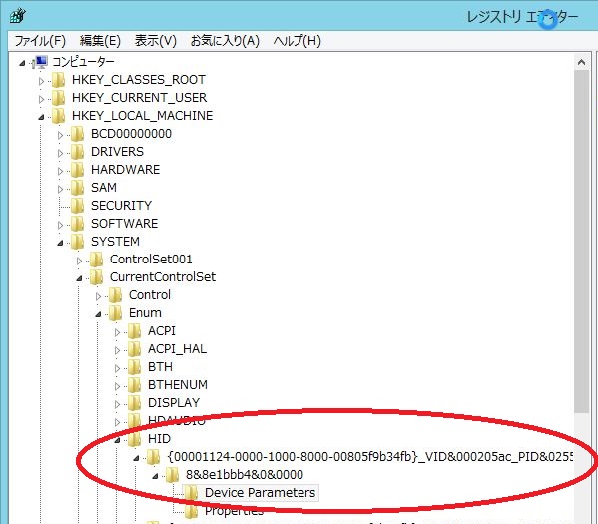This screenshot has width=598, height=524.
Task: Expand the SOFTWARE key arrow
Action: pos(60,225)
